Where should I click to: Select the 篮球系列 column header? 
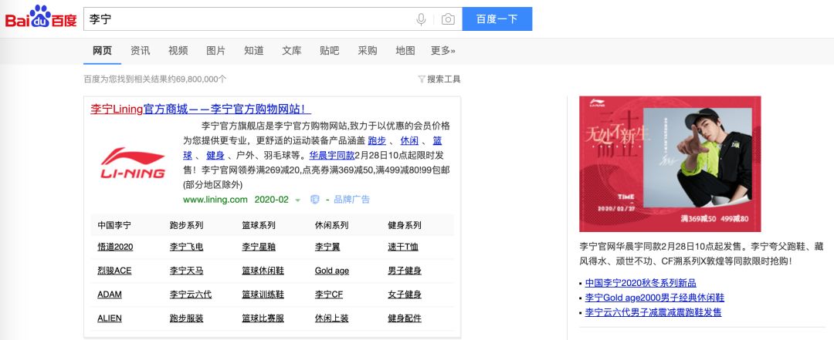pos(259,225)
